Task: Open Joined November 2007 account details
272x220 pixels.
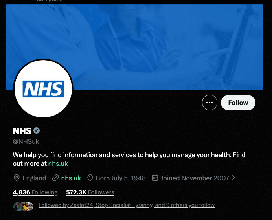Action: pos(195,178)
